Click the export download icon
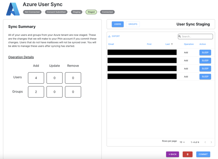Image resolution: width=218 pixels, height=159 pixels. pos(109,36)
